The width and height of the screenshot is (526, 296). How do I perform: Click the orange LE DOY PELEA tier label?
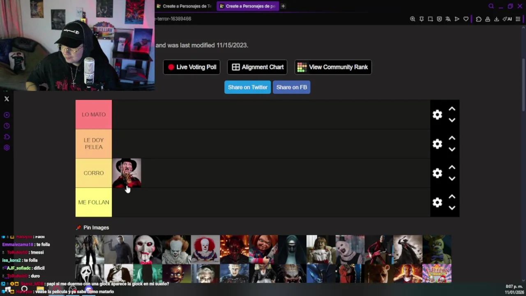coord(94,144)
